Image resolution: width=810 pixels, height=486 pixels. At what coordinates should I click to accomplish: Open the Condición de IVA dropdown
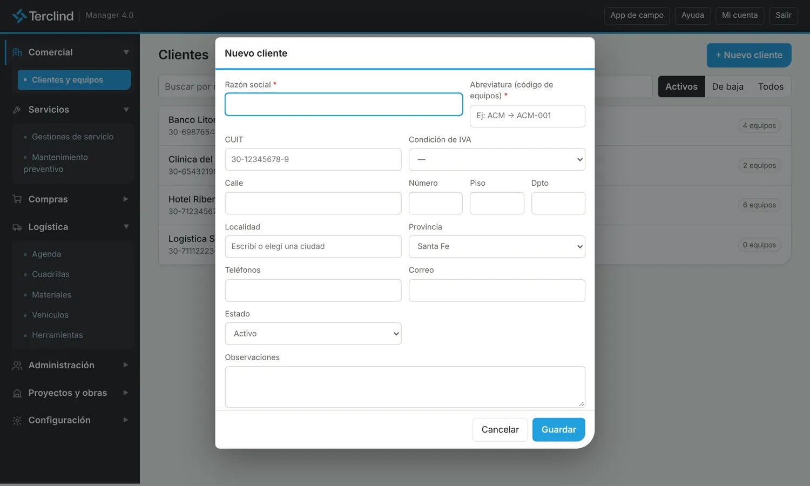click(497, 159)
